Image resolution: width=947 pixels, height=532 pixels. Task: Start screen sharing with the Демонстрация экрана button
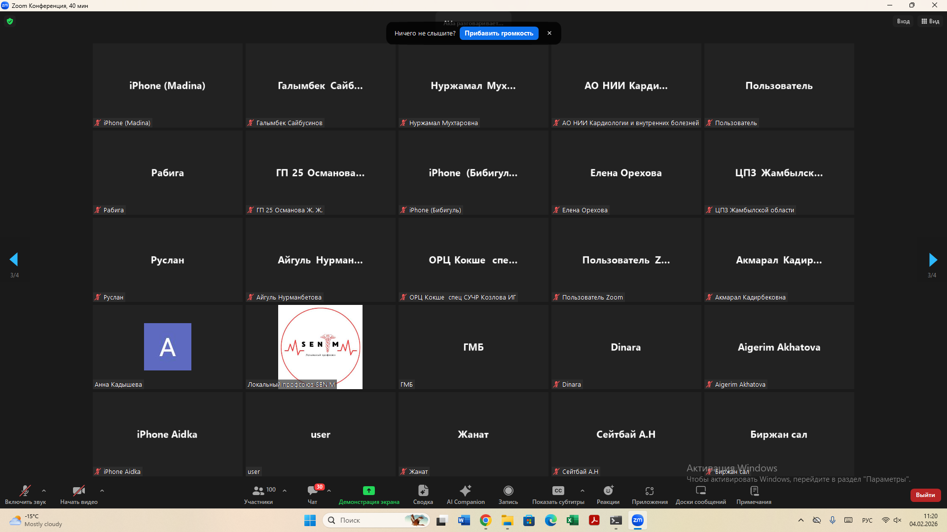coord(368,491)
